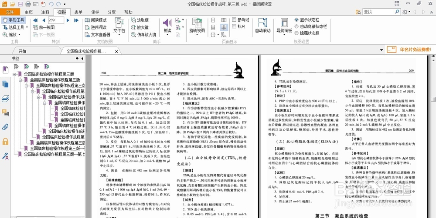The image size is (436, 218).
Task: Check the 标尺 rulers checkbox
Action: [235, 26]
